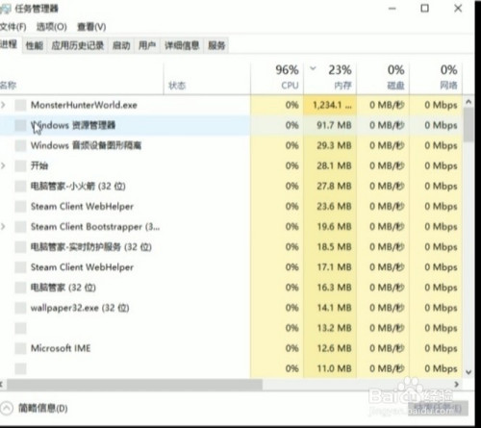Switch to the 服务 tab

pos(216,45)
